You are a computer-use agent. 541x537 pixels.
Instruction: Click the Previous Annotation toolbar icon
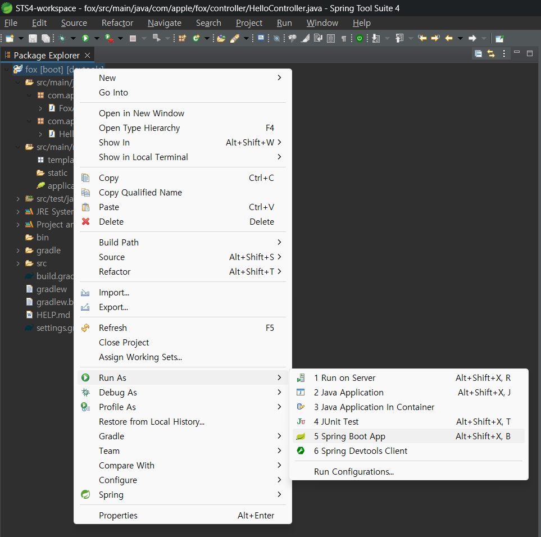pos(399,38)
